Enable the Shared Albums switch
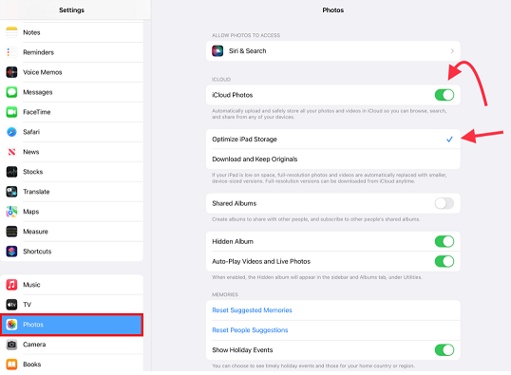 445,203
